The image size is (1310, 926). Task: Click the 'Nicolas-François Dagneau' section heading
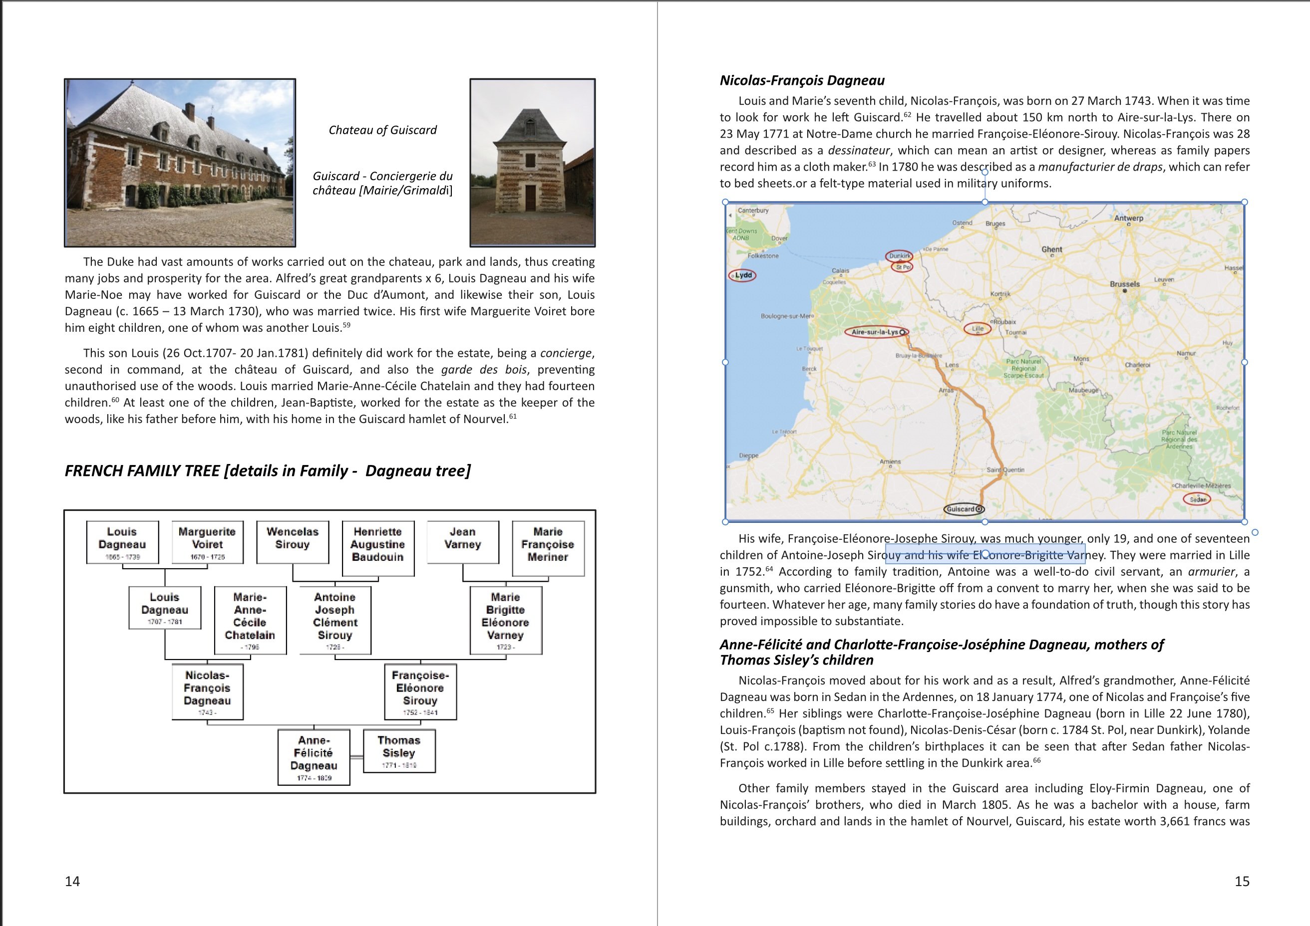pyautogui.click(x=802, y=80)
